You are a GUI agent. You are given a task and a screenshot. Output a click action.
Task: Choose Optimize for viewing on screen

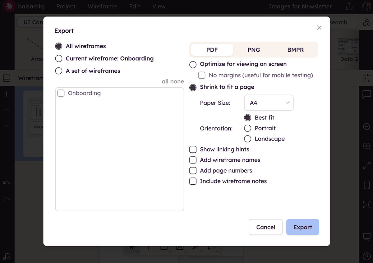click(193, 64)
